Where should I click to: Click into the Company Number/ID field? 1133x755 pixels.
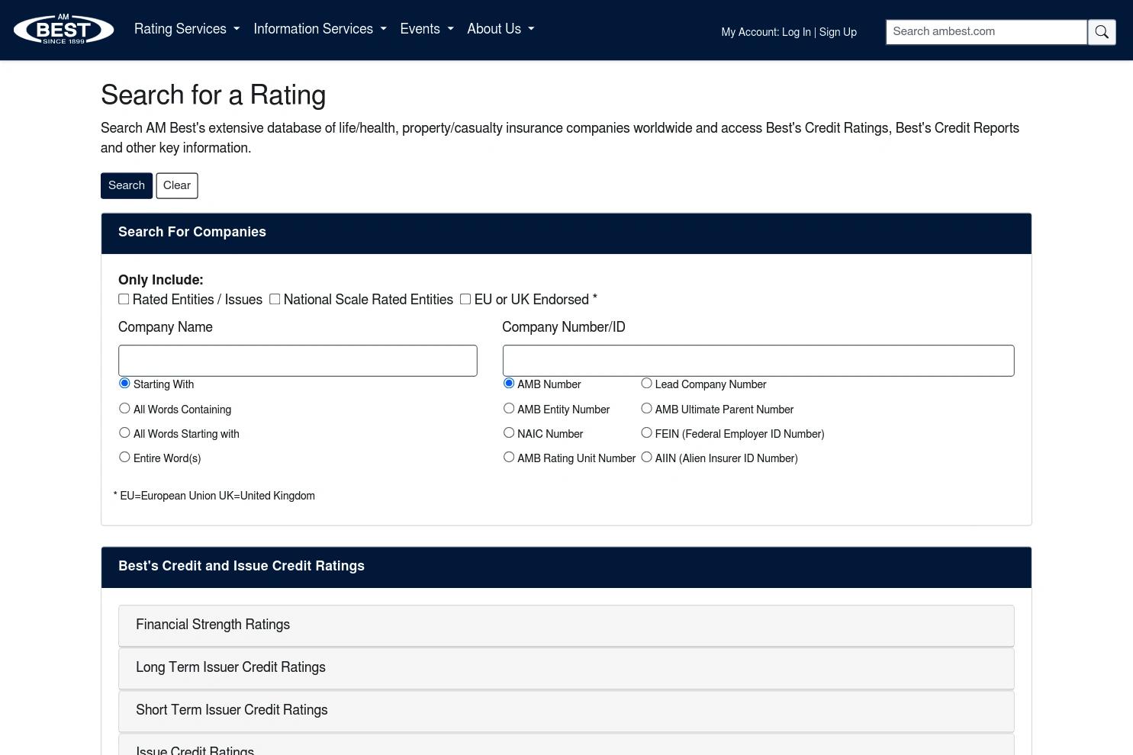[x=758, y=361]
